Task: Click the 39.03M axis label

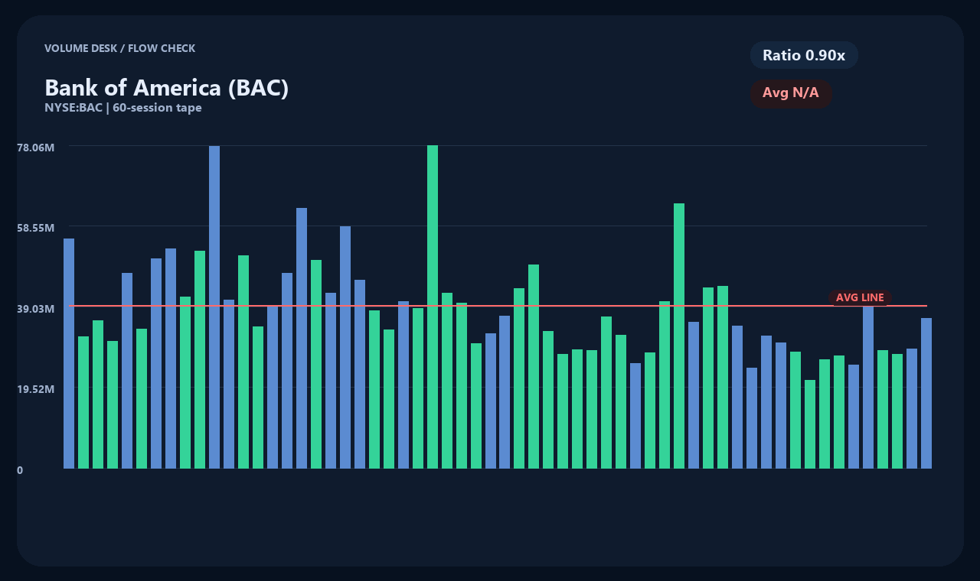Action: (x=35, y=308)
